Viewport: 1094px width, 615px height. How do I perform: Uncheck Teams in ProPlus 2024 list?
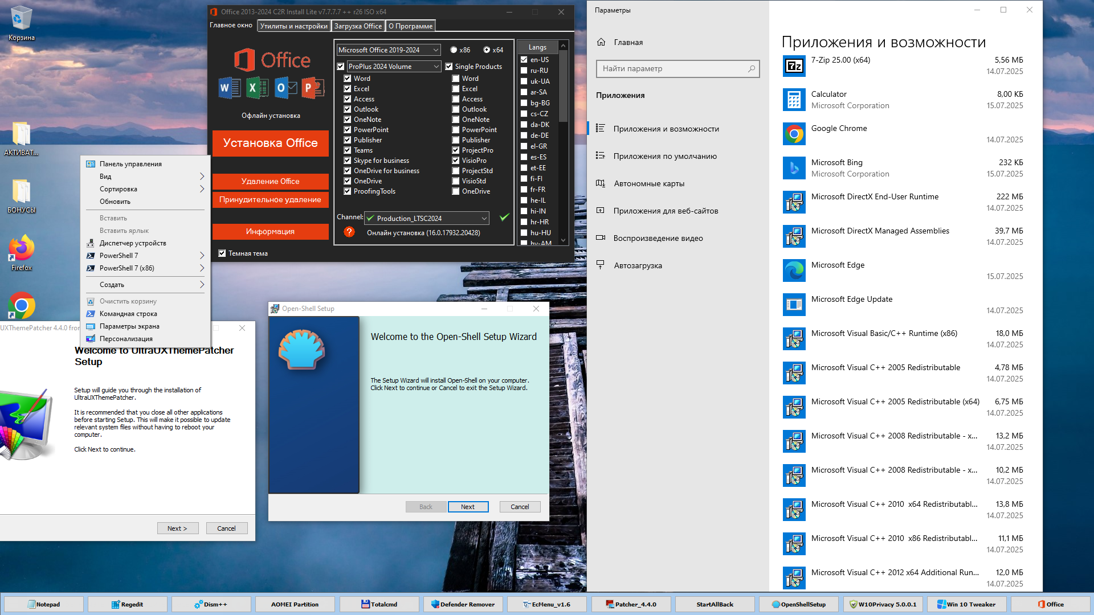tap(347, 150)
